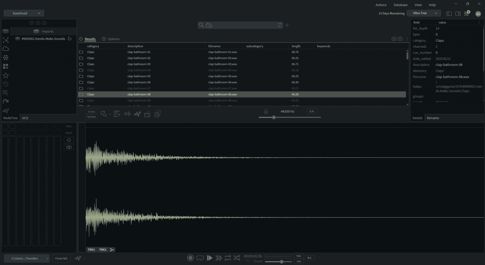The height and width of the screenshot is (265, 485).
Task: Toggle the sample rate lock icon
Action: (x=266, y=111)
